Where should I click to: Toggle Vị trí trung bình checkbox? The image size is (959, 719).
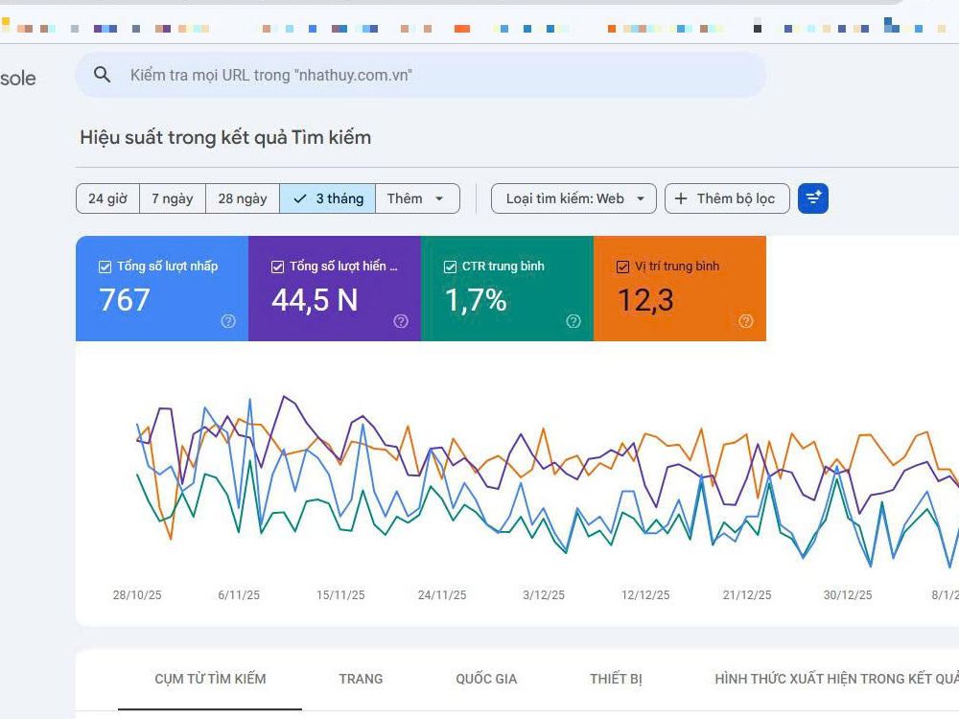click(622, 267)
